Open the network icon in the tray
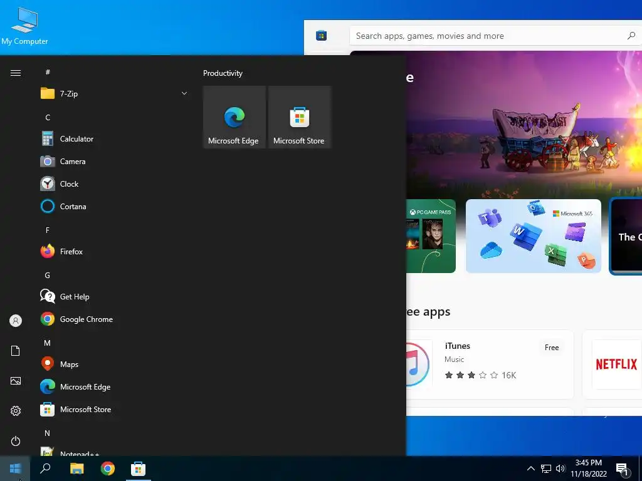642x481 pixels. (546, 468)
